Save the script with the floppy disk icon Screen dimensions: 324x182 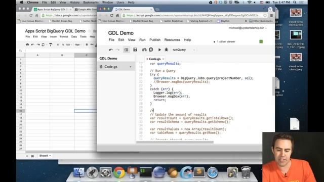(x=135, y=50)
